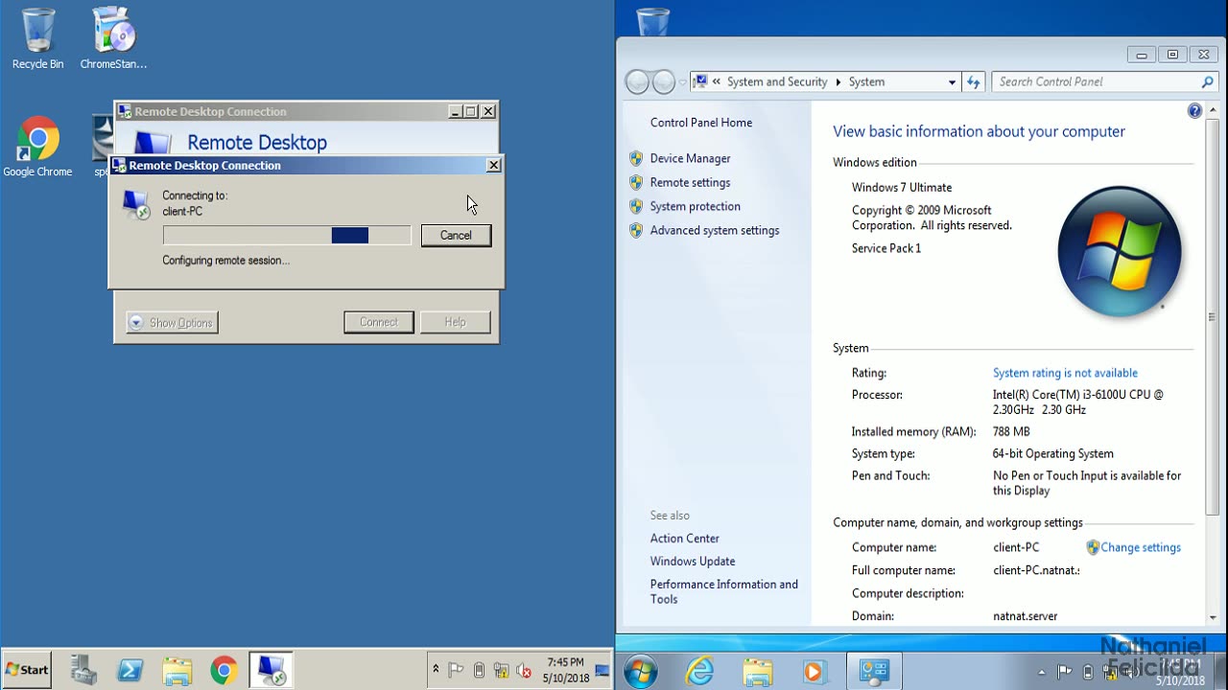Open Control Panel help icon
This screenshot has height=690, width=1228.
click(x=1194, y=111)
